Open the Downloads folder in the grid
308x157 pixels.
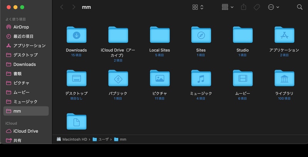tap(76, 35)
